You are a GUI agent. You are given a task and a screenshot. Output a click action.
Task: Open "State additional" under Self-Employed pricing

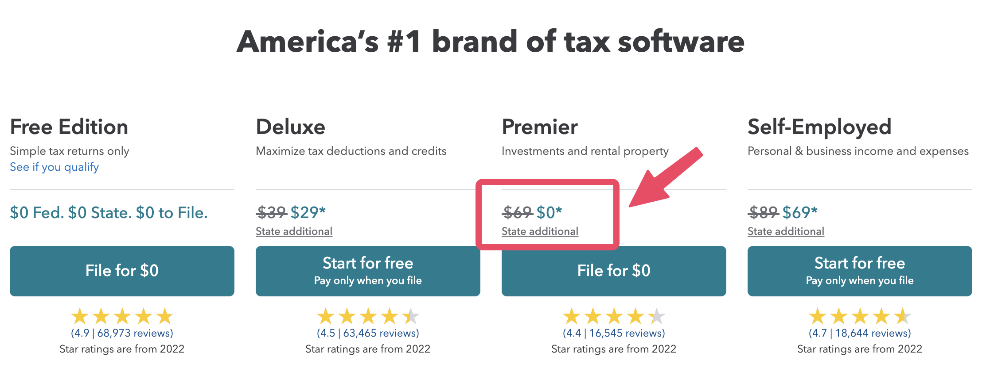[785, 231]
